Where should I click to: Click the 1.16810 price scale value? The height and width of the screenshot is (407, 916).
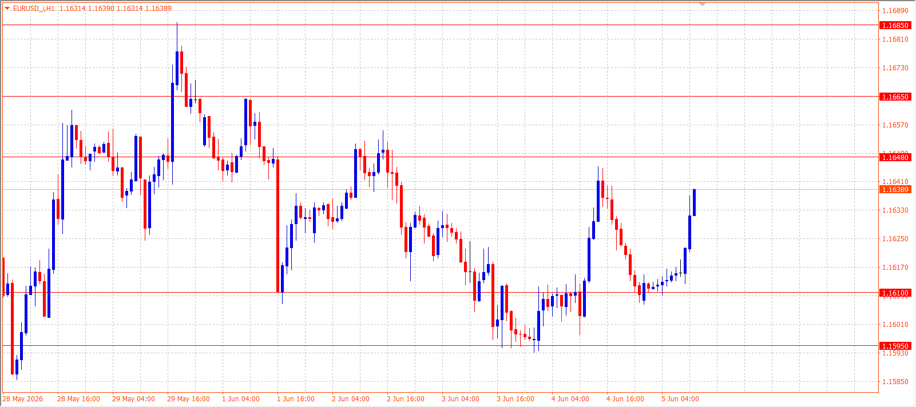[x=895, y=39]
